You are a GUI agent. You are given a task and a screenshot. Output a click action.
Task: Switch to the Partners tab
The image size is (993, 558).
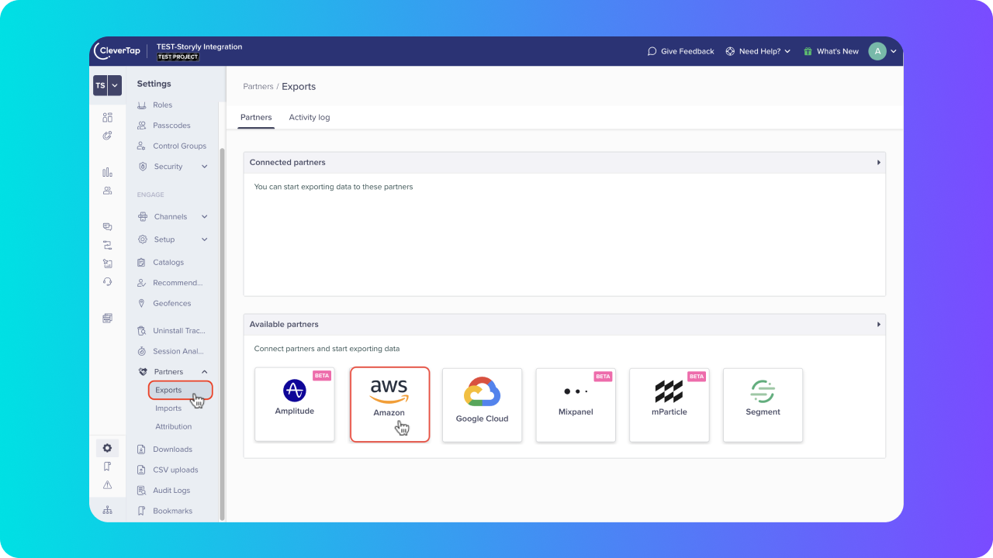click(256, 118)
